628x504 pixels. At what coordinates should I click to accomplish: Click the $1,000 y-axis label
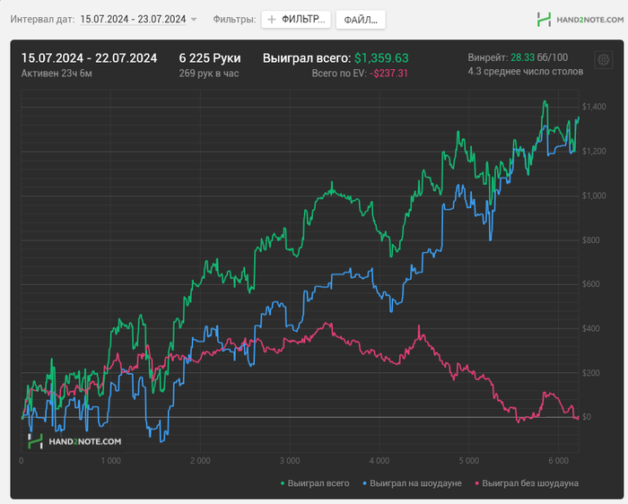[594, 196]
